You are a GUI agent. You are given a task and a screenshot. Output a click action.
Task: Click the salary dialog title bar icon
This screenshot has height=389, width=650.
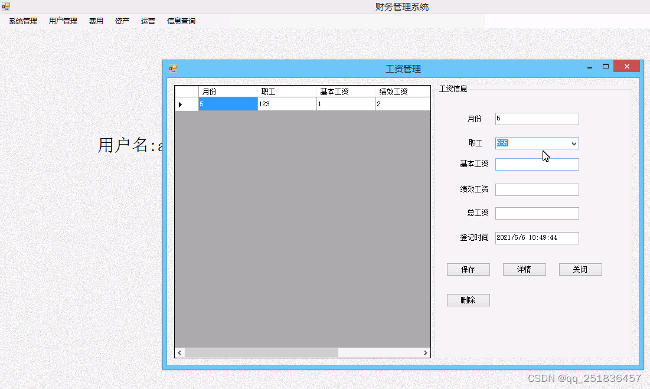[172, 68]
